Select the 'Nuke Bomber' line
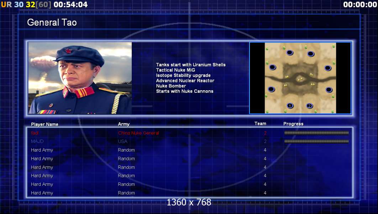This screenshot has height=214, width=378. click(x=171, y=86)
